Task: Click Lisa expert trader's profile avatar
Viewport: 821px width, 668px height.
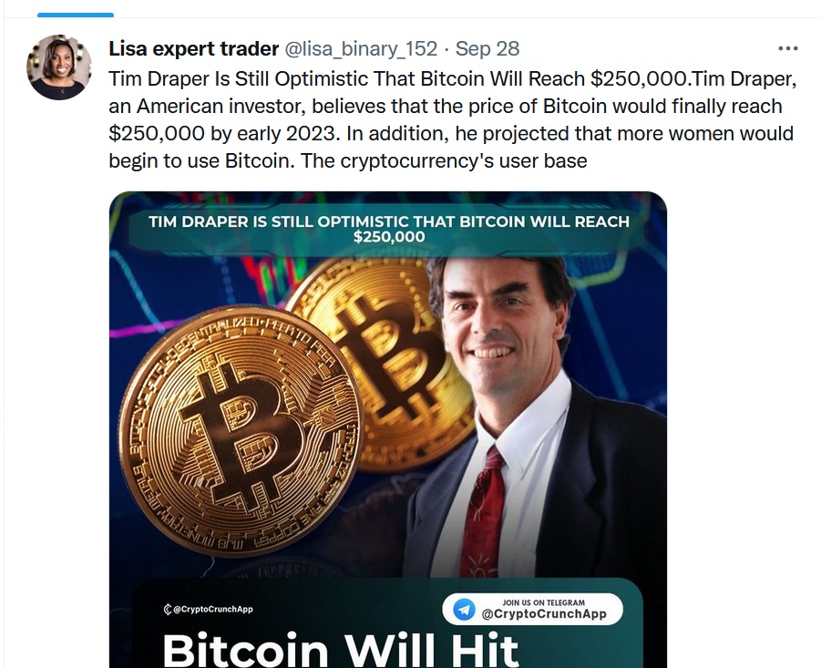Action: tap(59, 67)
